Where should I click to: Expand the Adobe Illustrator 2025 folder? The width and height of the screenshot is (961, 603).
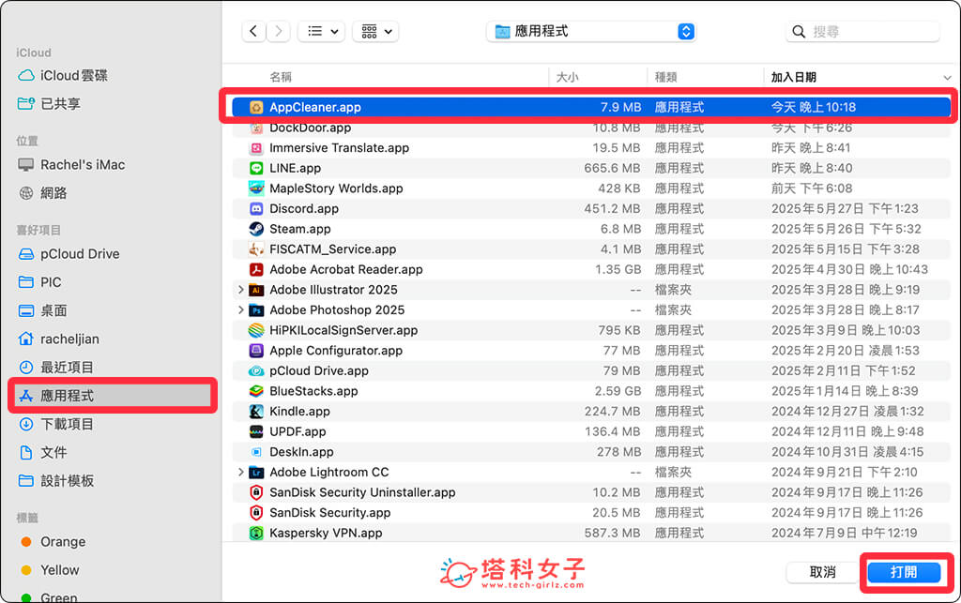pyautogui.click(x=240, y=290)
